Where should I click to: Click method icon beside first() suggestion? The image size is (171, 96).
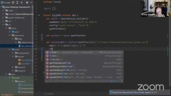click(x=47, y=56)
